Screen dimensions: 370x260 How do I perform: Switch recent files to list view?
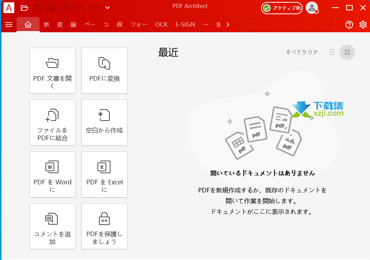click(x=332, y=52)
